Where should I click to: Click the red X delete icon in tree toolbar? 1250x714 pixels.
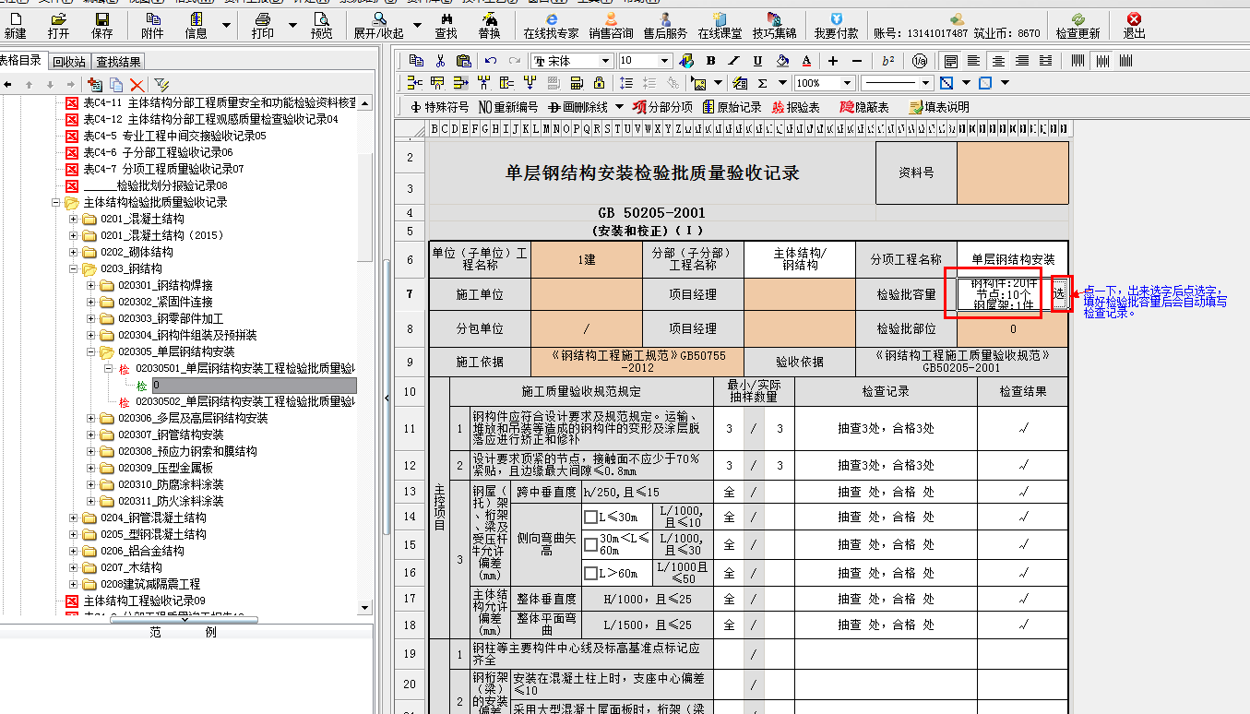[x=137, y=84]
